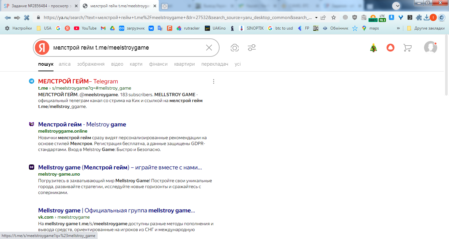Open the квартири search tab
The height and width of the screenshot is (239, 449).
point(184,64)
